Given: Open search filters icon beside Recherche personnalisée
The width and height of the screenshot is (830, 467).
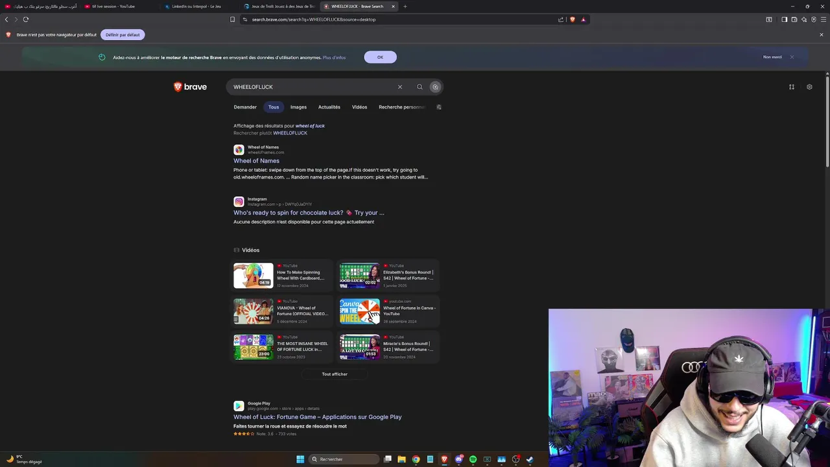Looking at the screenshot, I should tap(439, 107).
